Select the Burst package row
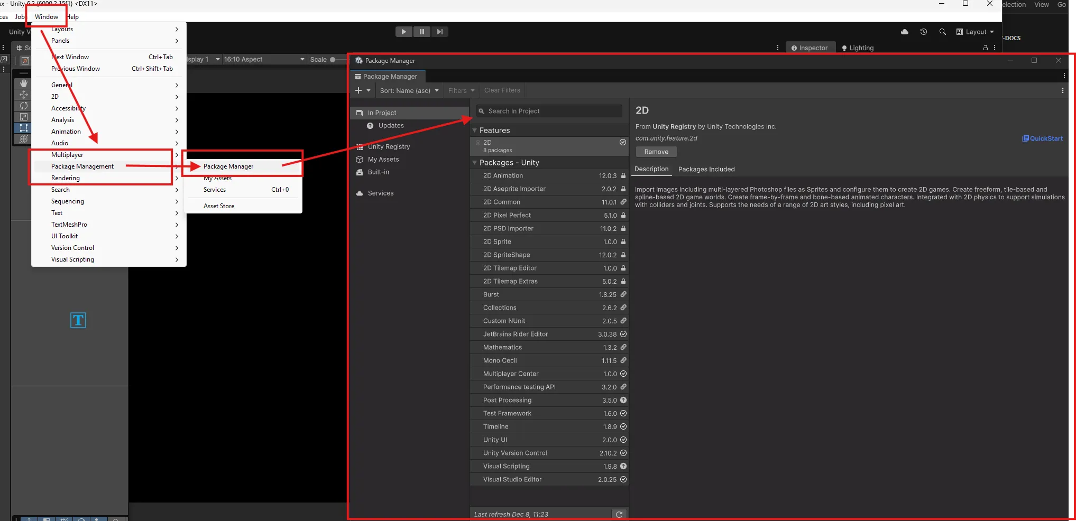Image resolution: width=1076 pixels, height=521 pixels. click(549, 295)
